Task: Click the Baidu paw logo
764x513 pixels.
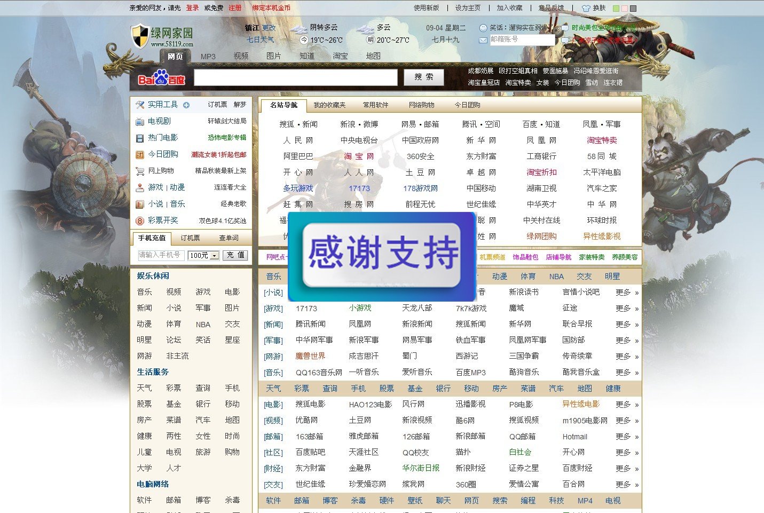Action: (161, 78)
